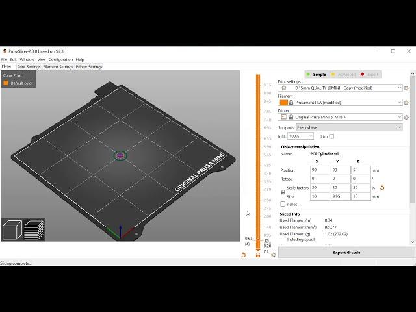Image resolution: width=416 pixels, height=312 pixels.
Task: Click the sidebar scrollbar up arrow
Action: 413,73
